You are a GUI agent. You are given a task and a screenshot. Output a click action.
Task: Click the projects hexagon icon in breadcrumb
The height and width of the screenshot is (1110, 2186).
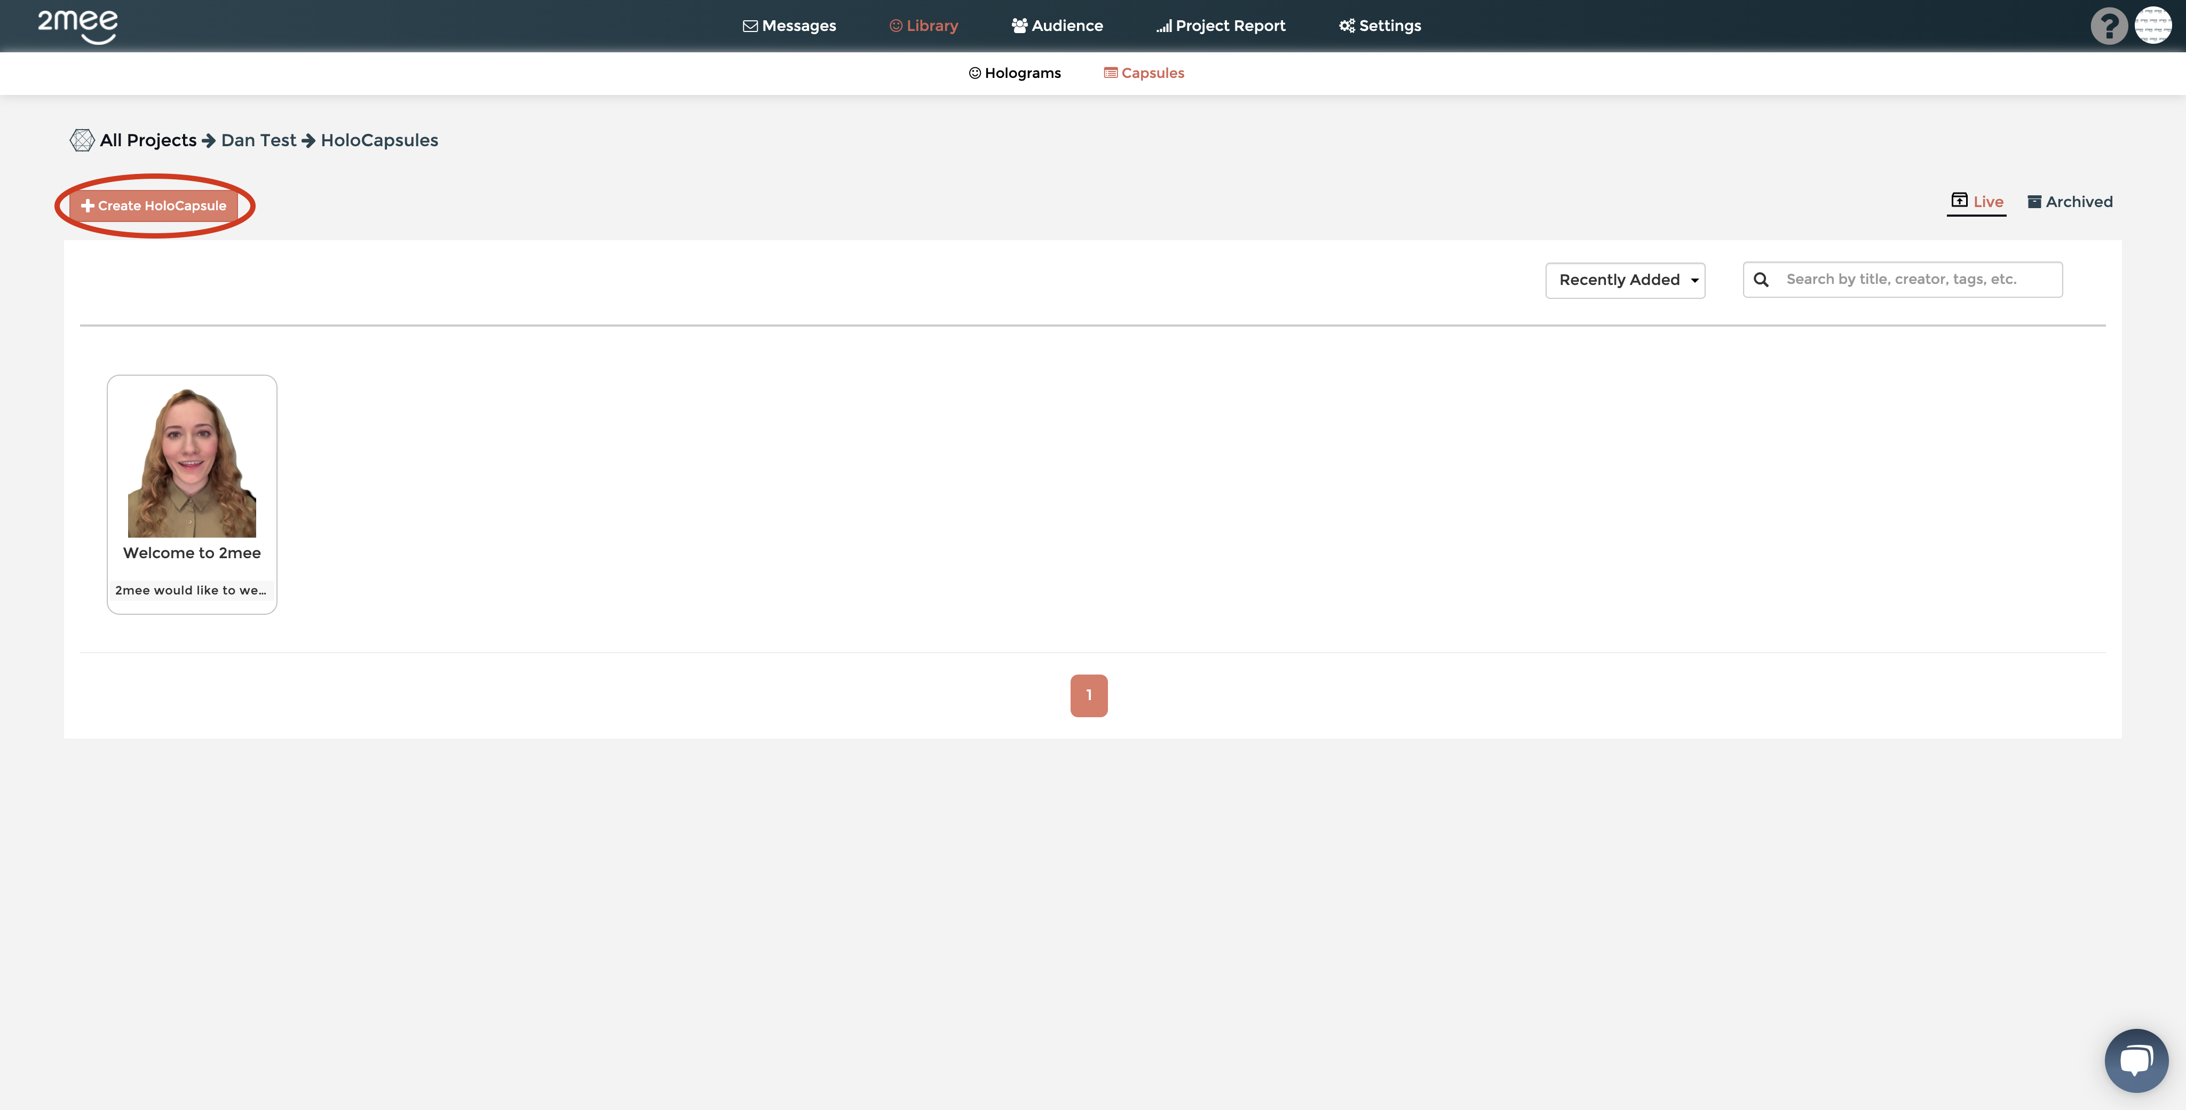(82, 140)
